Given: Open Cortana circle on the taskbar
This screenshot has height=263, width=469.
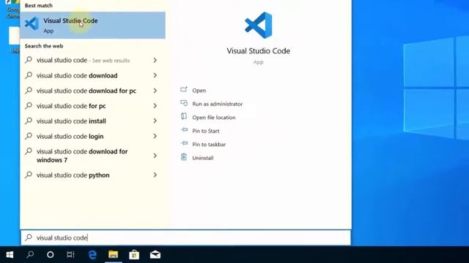Looking at the screenshot, I should 51,255.
